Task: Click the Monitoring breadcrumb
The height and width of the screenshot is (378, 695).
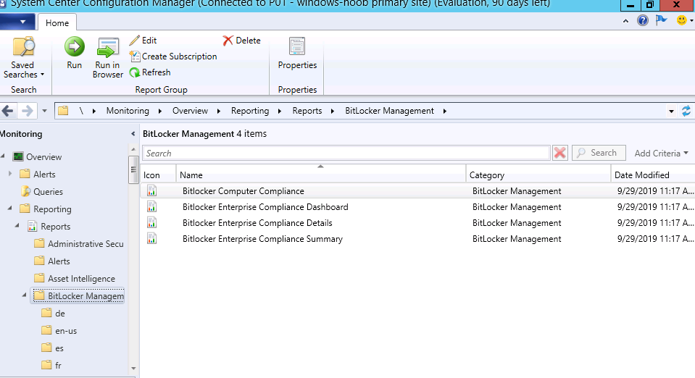Action: click(x=128, y=111)
